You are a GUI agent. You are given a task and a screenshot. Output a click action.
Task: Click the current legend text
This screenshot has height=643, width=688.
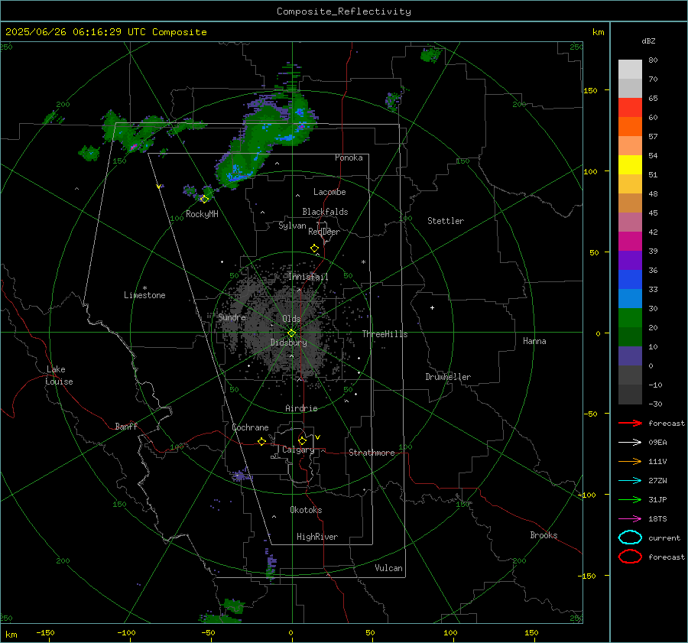664,537
